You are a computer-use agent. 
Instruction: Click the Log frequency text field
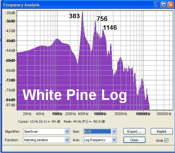(x=98, y=140)
